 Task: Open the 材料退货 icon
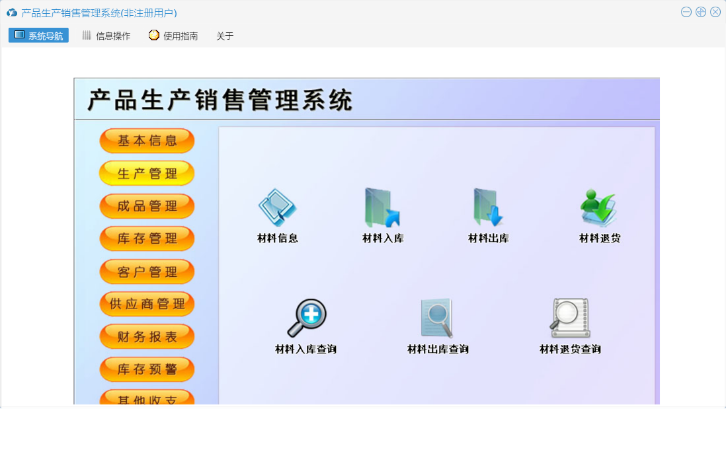click(599, 209)
